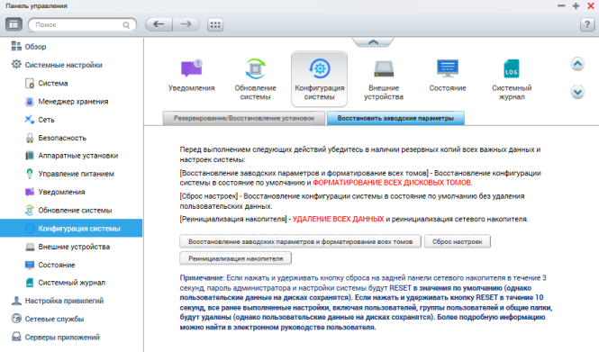Click the Обзор sidebar icon
The image size is (599, 352).
click(16, 46)
